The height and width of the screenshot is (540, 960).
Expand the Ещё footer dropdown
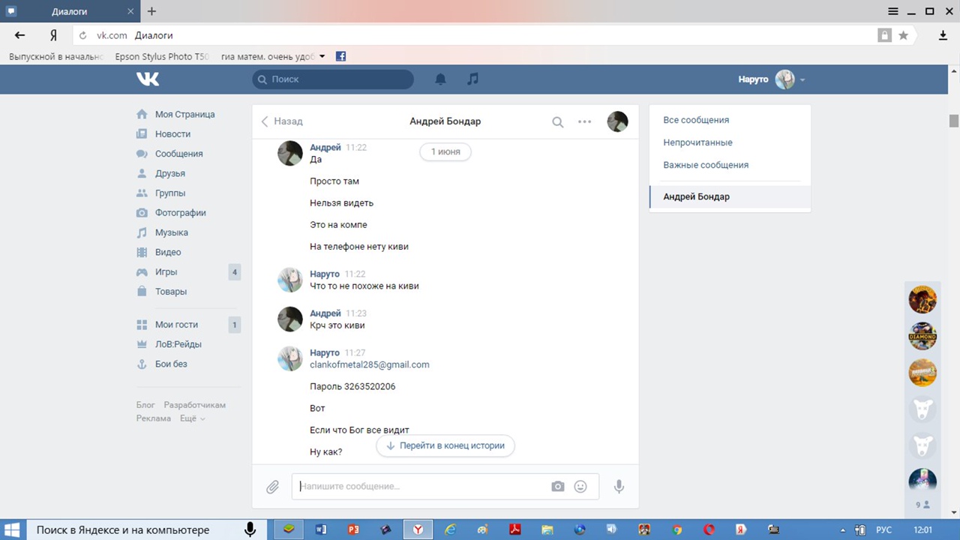tap(193, 418)
